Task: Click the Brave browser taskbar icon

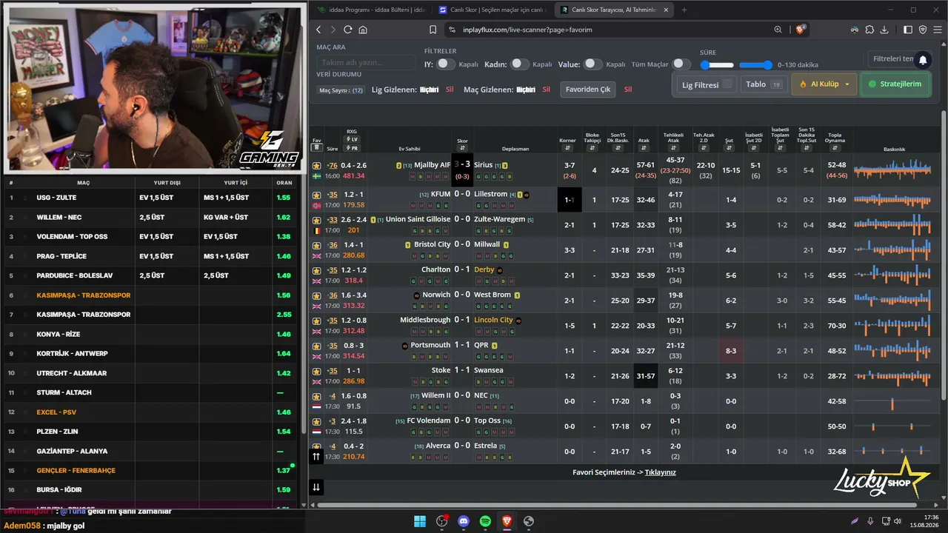Action: tap(507, 521)
